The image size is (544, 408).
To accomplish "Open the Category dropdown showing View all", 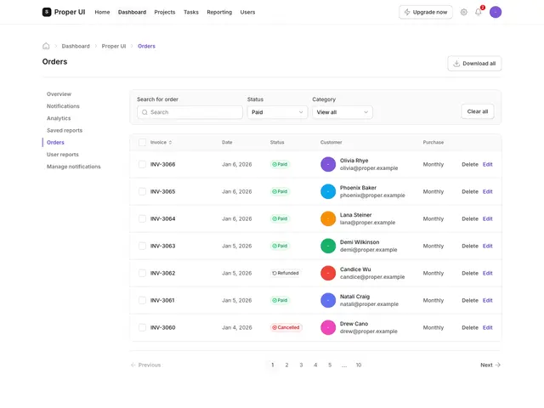I will tap(343, 112).
